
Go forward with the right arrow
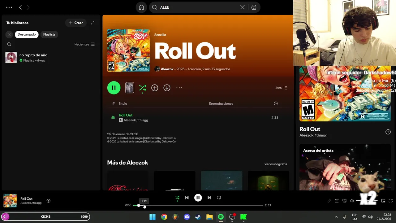(x=28, y=7)
